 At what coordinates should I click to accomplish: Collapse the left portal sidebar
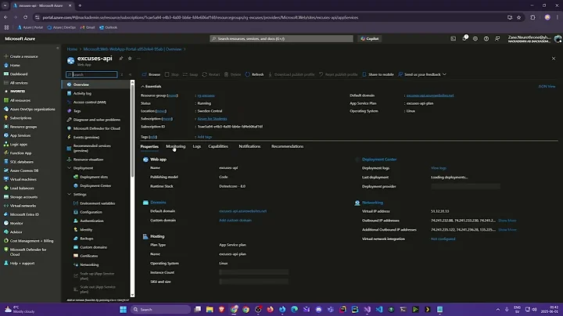tap(57, 48)
